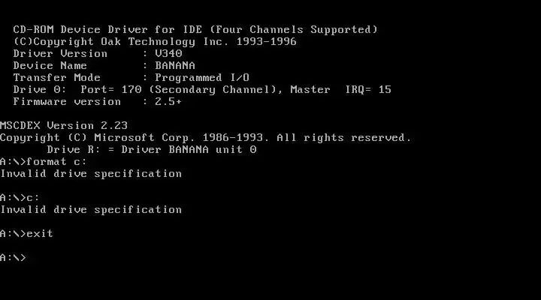
Task: Click the c: command line
Action: point(20,198)
